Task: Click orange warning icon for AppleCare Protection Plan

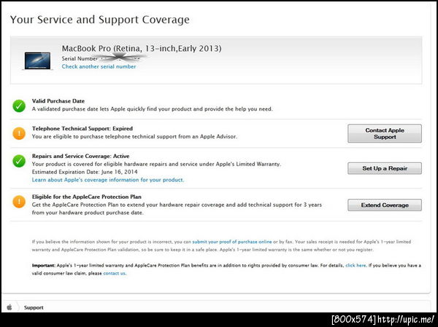Action: [19, 202]
